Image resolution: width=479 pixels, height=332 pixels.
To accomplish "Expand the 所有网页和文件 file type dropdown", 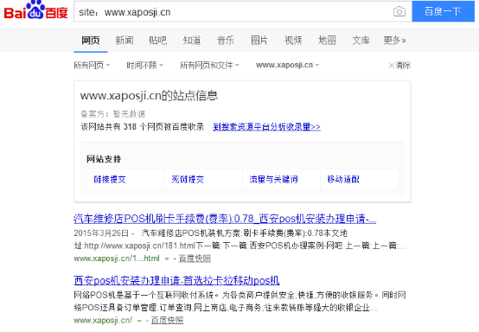I will pos(209,65).
